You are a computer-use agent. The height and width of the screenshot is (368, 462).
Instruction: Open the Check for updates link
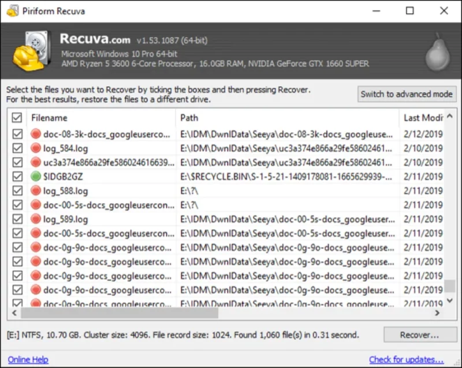407,359
